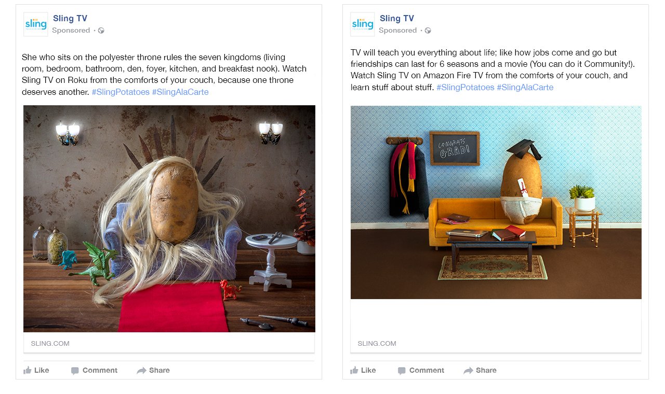Viewport: 665px width, 394px height.
Task: Like the right Sling TV post
Action: pos(363,370)
